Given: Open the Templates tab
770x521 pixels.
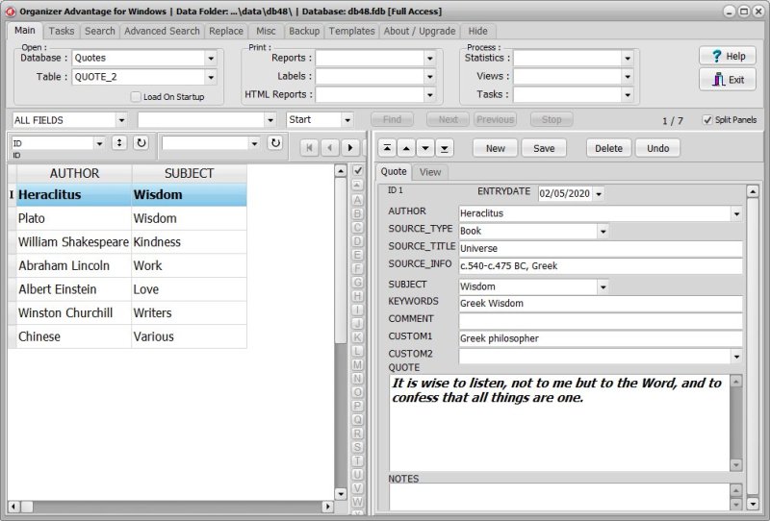Looking at the screenshot, I should pyautogui.click(x=351, y=31).
